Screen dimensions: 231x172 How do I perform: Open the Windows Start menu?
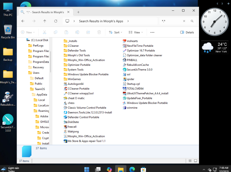(x=87, y=169)
